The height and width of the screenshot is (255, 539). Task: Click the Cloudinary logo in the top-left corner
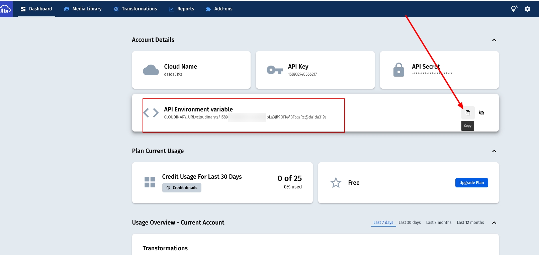[x=6, y=9]
